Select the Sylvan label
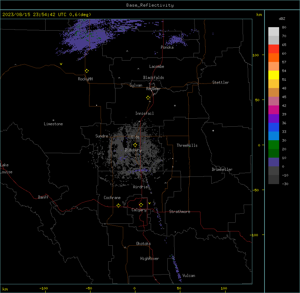300x293 pixels. click(x=136, y=85)
